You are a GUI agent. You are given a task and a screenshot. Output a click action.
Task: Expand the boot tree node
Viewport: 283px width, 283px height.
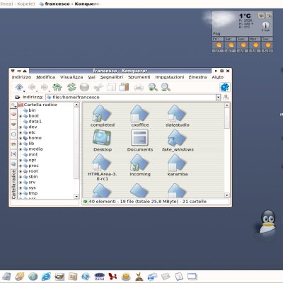click(x=21, y=116)
